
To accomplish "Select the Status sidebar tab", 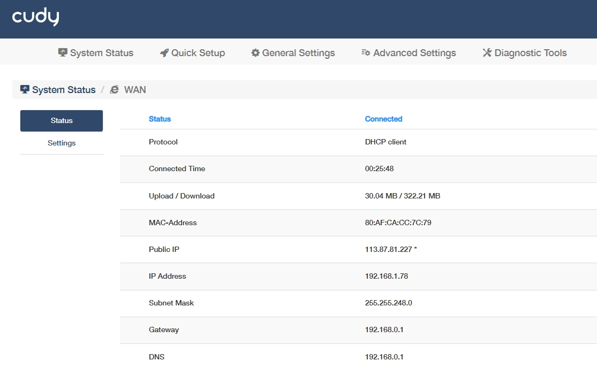I will (62, 120).
